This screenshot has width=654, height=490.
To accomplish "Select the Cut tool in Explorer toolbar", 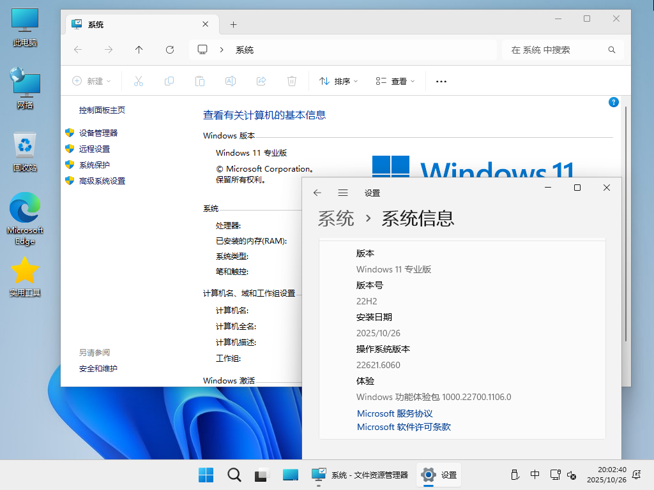I will 138,81.
